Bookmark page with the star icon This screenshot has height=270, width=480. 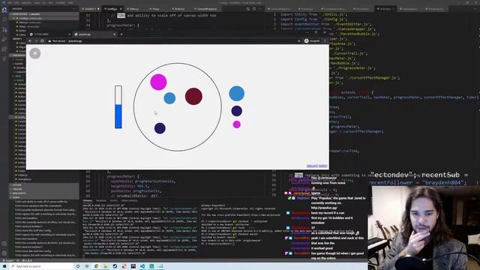click(x=299, y=40)
